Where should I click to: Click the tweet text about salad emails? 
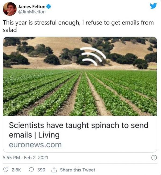[x=78, y=26]
